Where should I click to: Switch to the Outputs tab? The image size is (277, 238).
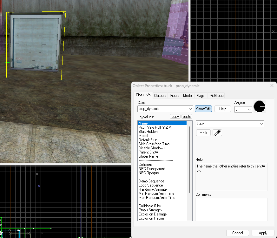[160, 96]
